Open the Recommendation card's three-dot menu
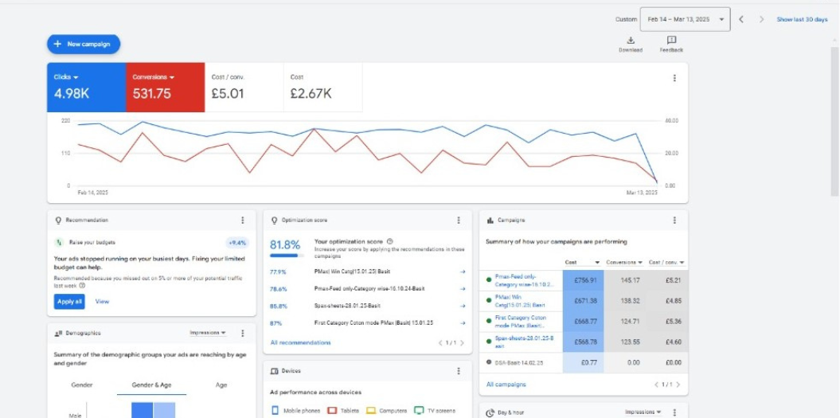 [243, 221]
